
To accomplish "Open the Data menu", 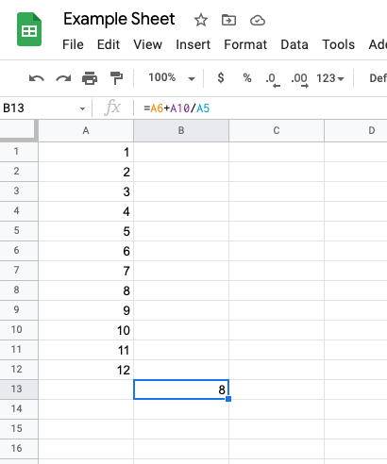I will [294, 44].
